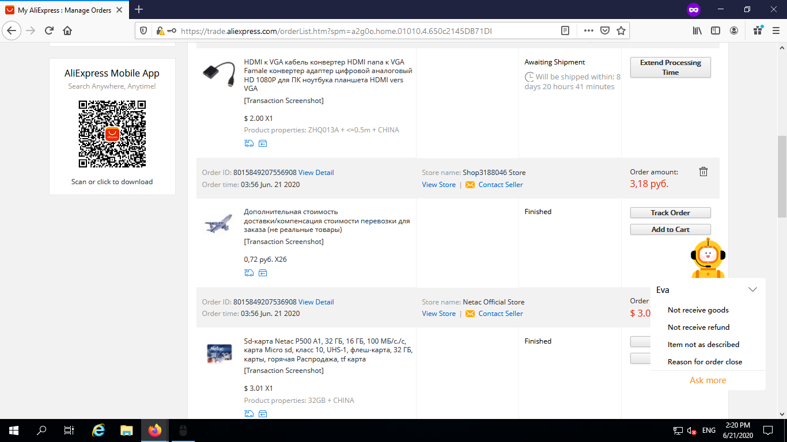
Task: Collapse the Eva chat panel chevron
Action: (x=752, y=289)
